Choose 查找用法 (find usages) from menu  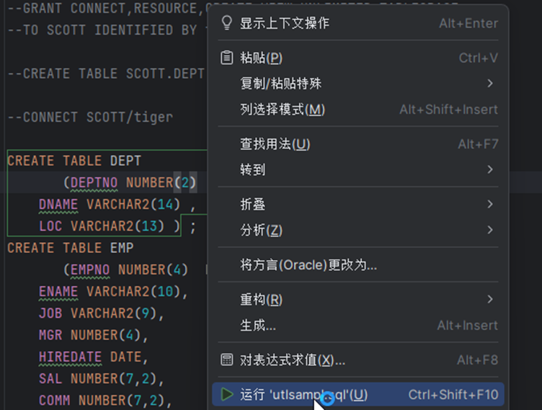pos(275,144)
